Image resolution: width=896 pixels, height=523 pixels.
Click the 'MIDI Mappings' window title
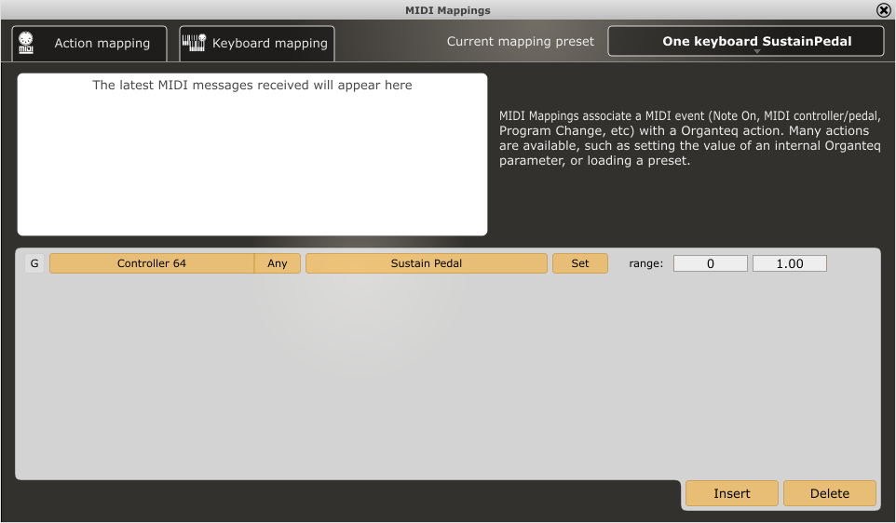tap(448, 10)
